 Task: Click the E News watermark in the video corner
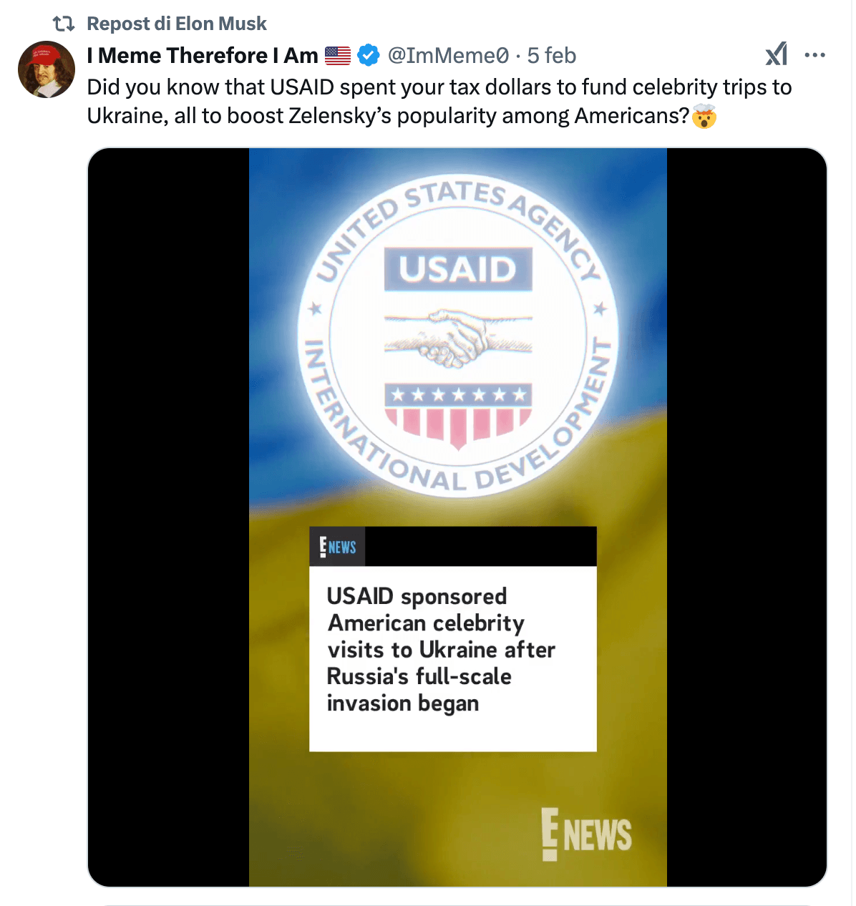(x=586, y=834)
